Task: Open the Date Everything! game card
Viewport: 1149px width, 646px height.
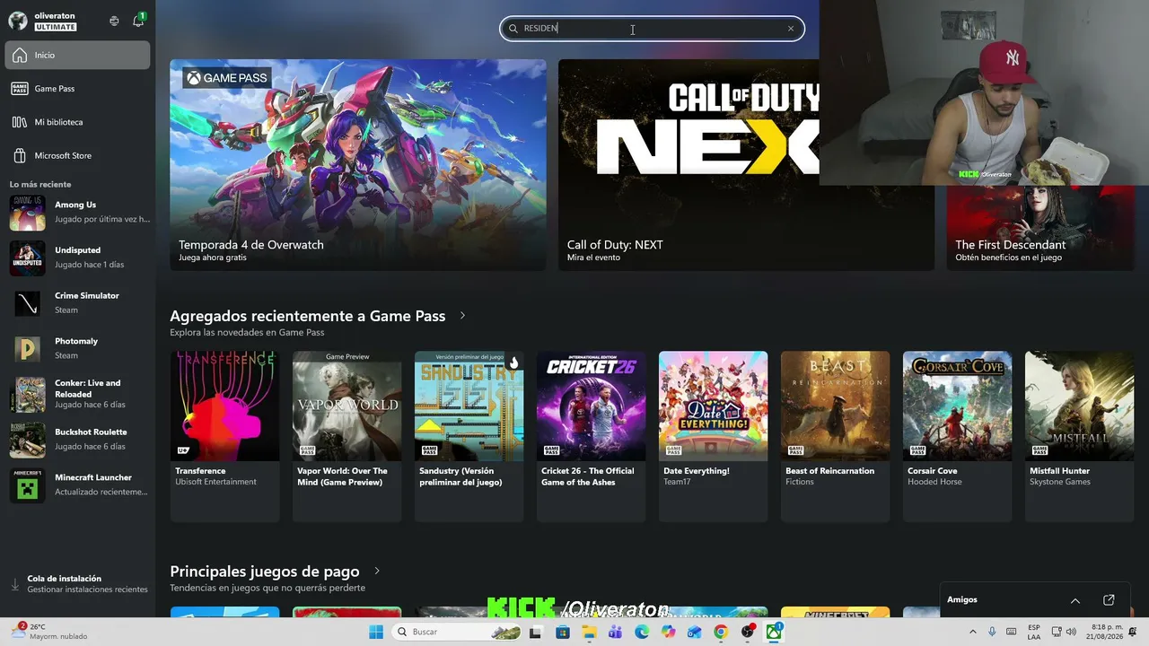Action: 714,436
